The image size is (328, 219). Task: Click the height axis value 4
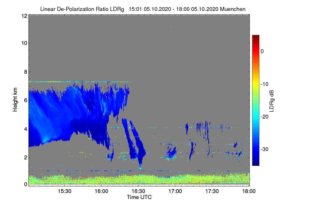pos(25,129)
